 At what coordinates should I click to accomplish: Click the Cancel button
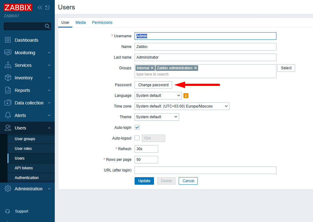[x=188, y=181]
